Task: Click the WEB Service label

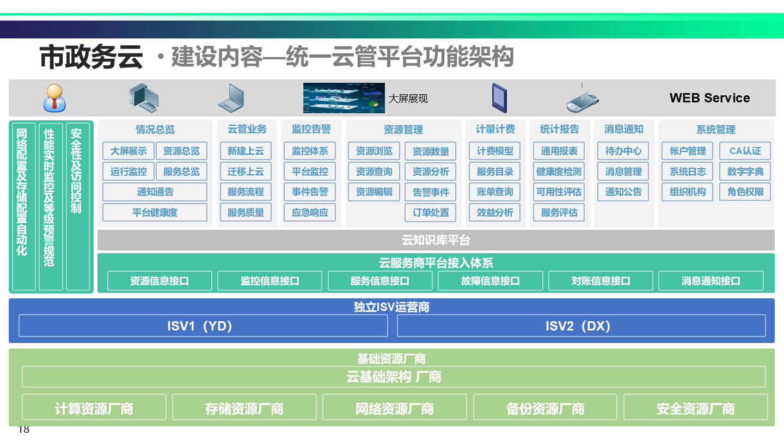Action: (709, 98)
